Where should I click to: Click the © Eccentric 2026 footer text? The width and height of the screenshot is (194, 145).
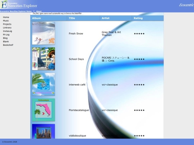pos(10,142)
